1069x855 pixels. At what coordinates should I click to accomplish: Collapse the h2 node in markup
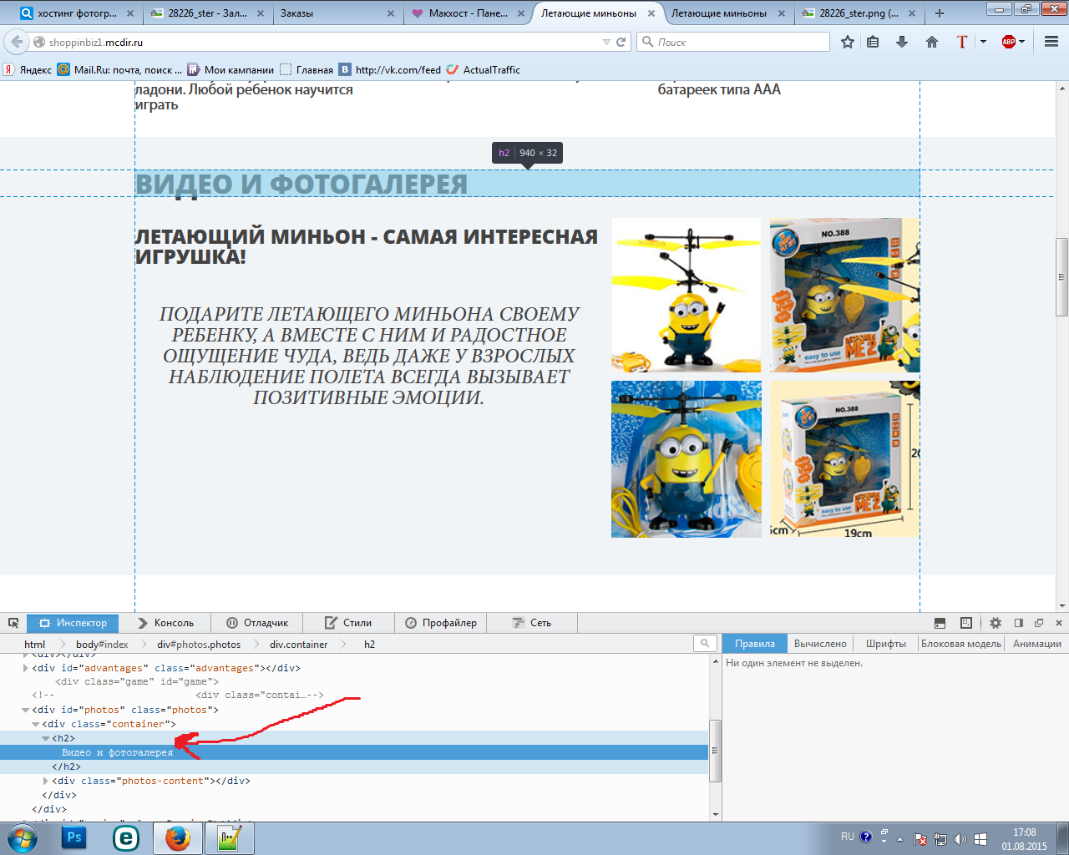(45, 739)
